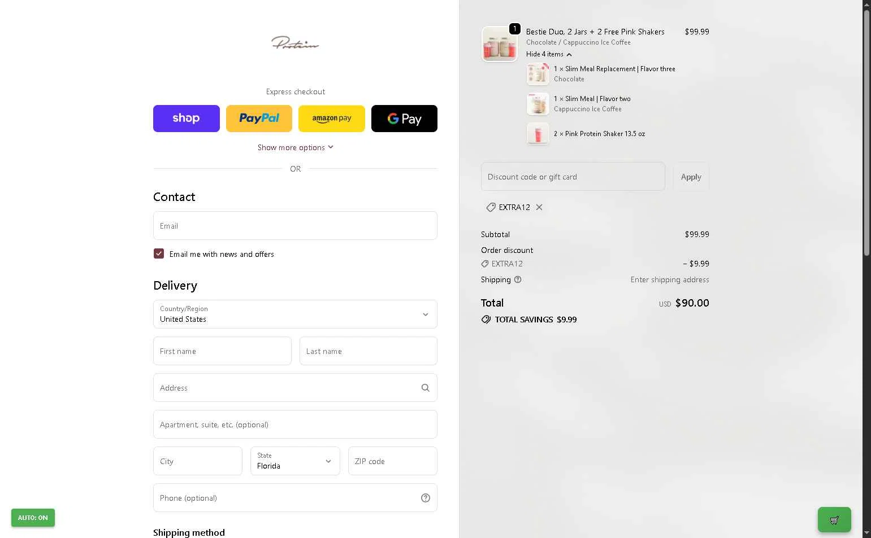
Task: Open the green cart widget
Action: (x=834, y=520)
